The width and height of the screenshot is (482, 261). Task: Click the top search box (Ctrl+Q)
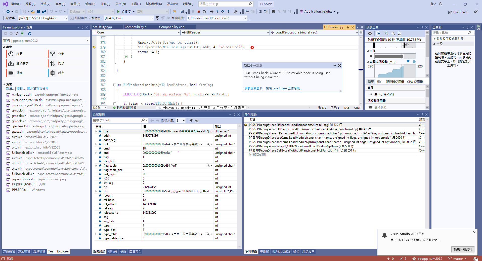pyautogui.click(x=226, y=4)
